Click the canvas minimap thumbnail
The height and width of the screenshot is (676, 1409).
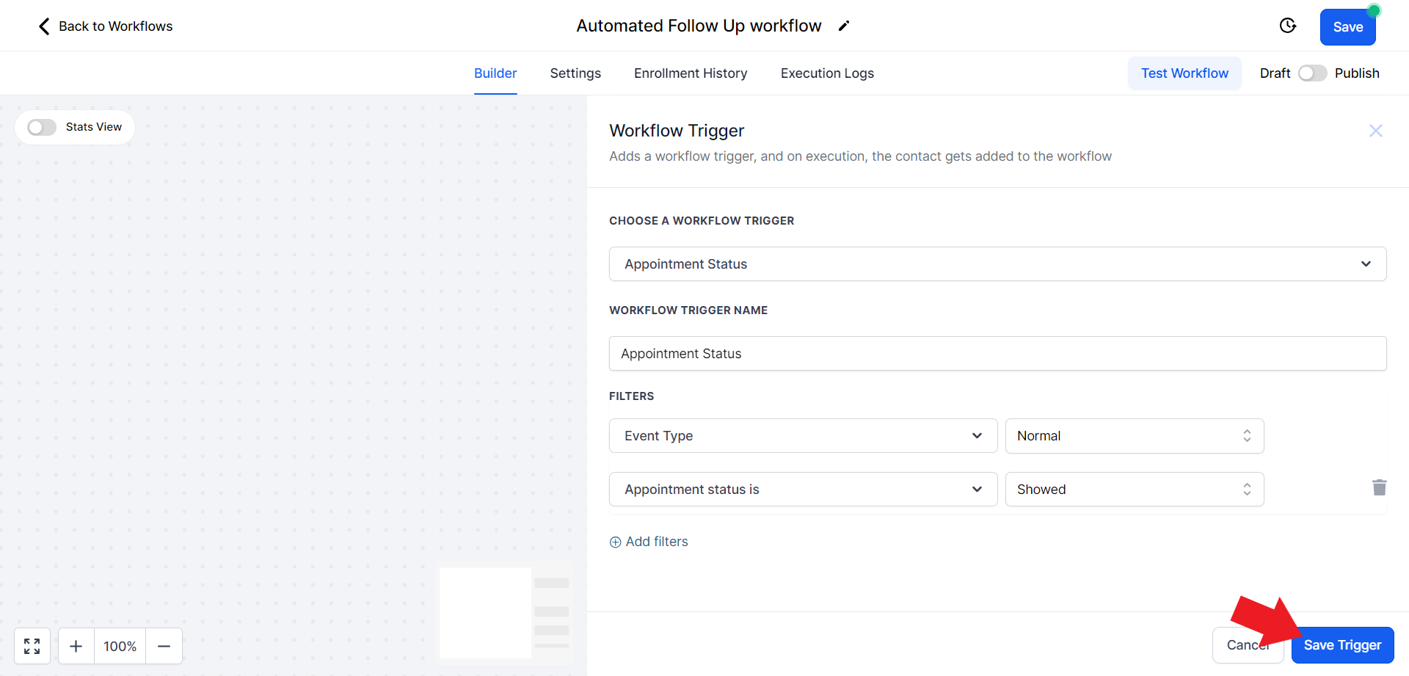(x=505, y=612)
